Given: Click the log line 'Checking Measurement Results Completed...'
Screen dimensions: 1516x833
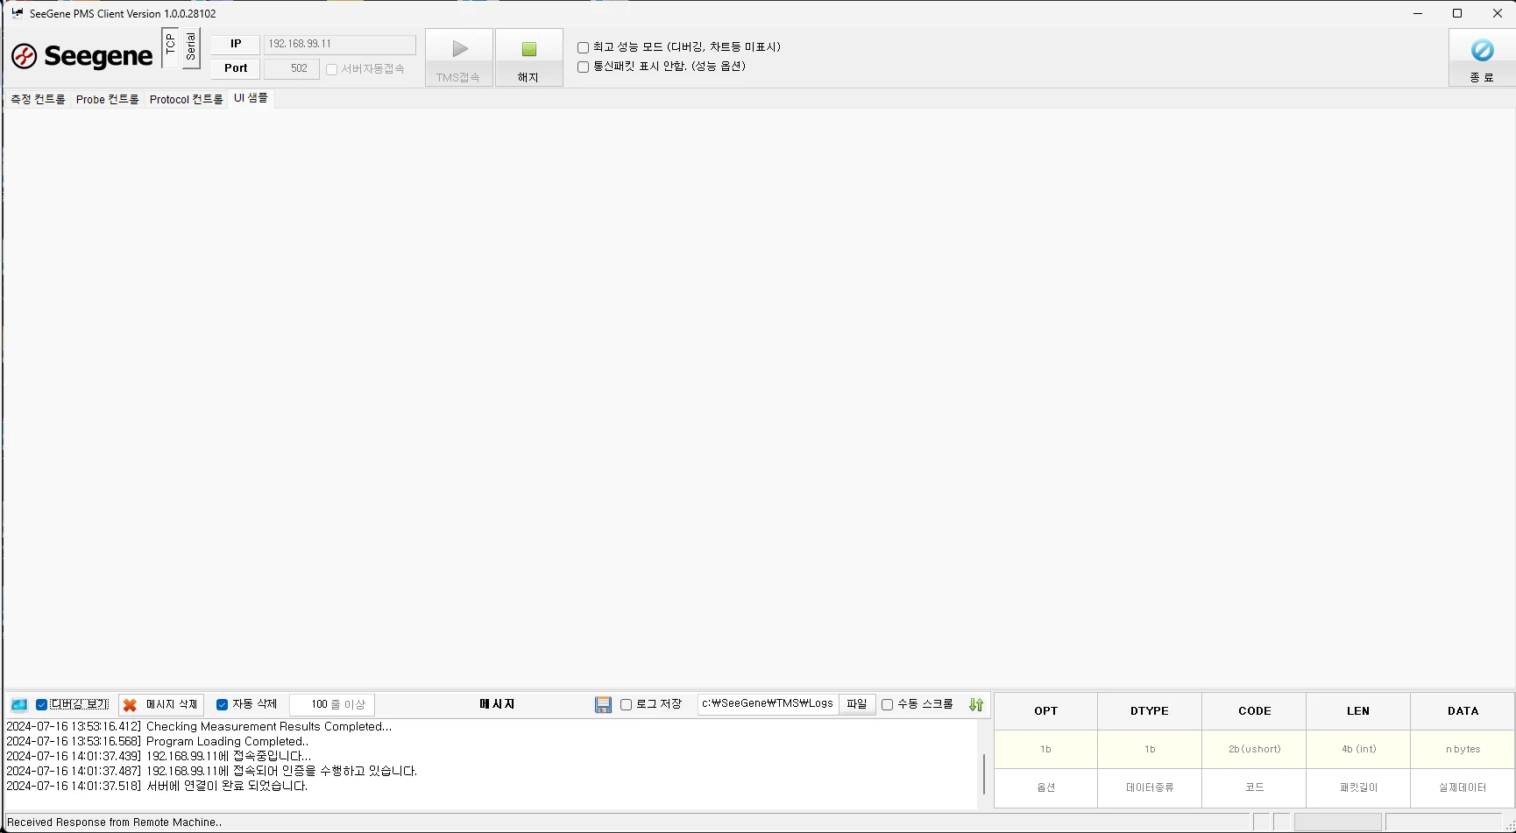Looking at the screenshot, I should [199, 727].
